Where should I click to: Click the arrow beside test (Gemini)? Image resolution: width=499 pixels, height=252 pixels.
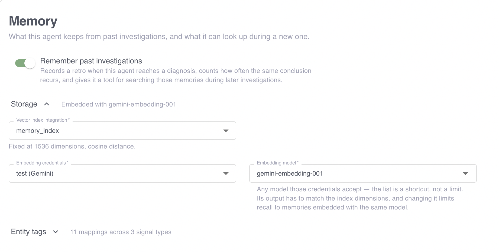(x=226, y=174)
